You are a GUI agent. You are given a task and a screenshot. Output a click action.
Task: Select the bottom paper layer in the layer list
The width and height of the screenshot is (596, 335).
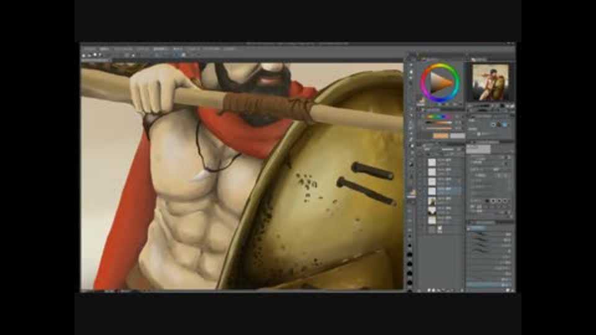tap(439, 230)
